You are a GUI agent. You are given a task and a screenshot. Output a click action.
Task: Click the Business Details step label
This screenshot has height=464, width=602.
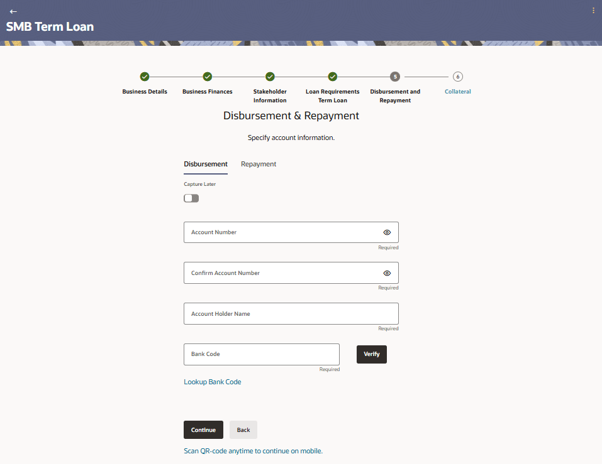click(145, 92)
